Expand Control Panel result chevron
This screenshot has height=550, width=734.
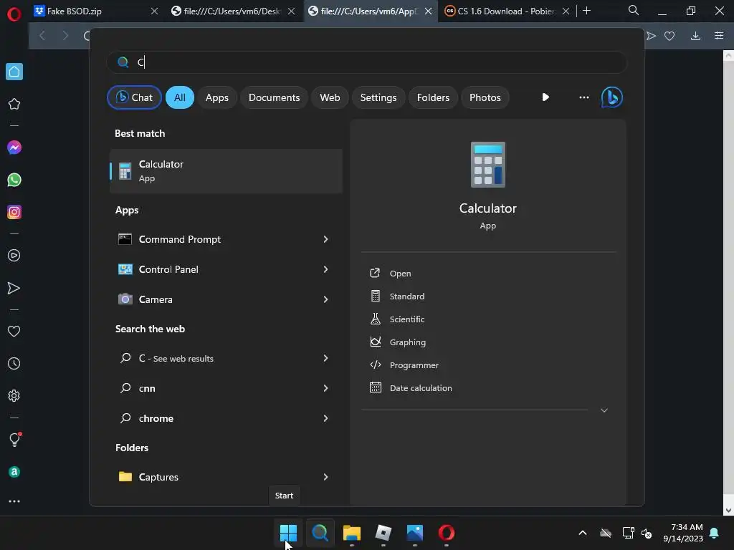(x=326, y=269)
